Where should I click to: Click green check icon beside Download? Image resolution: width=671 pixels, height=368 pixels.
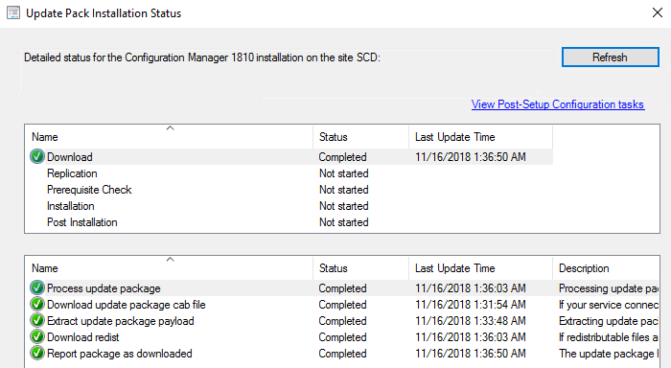pos(37,156)
